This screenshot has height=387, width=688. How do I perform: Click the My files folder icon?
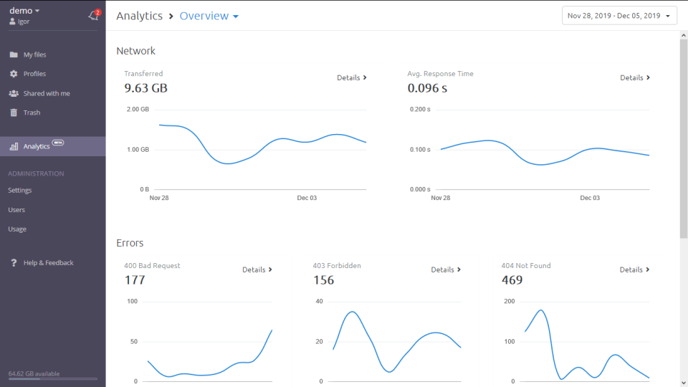14,54
